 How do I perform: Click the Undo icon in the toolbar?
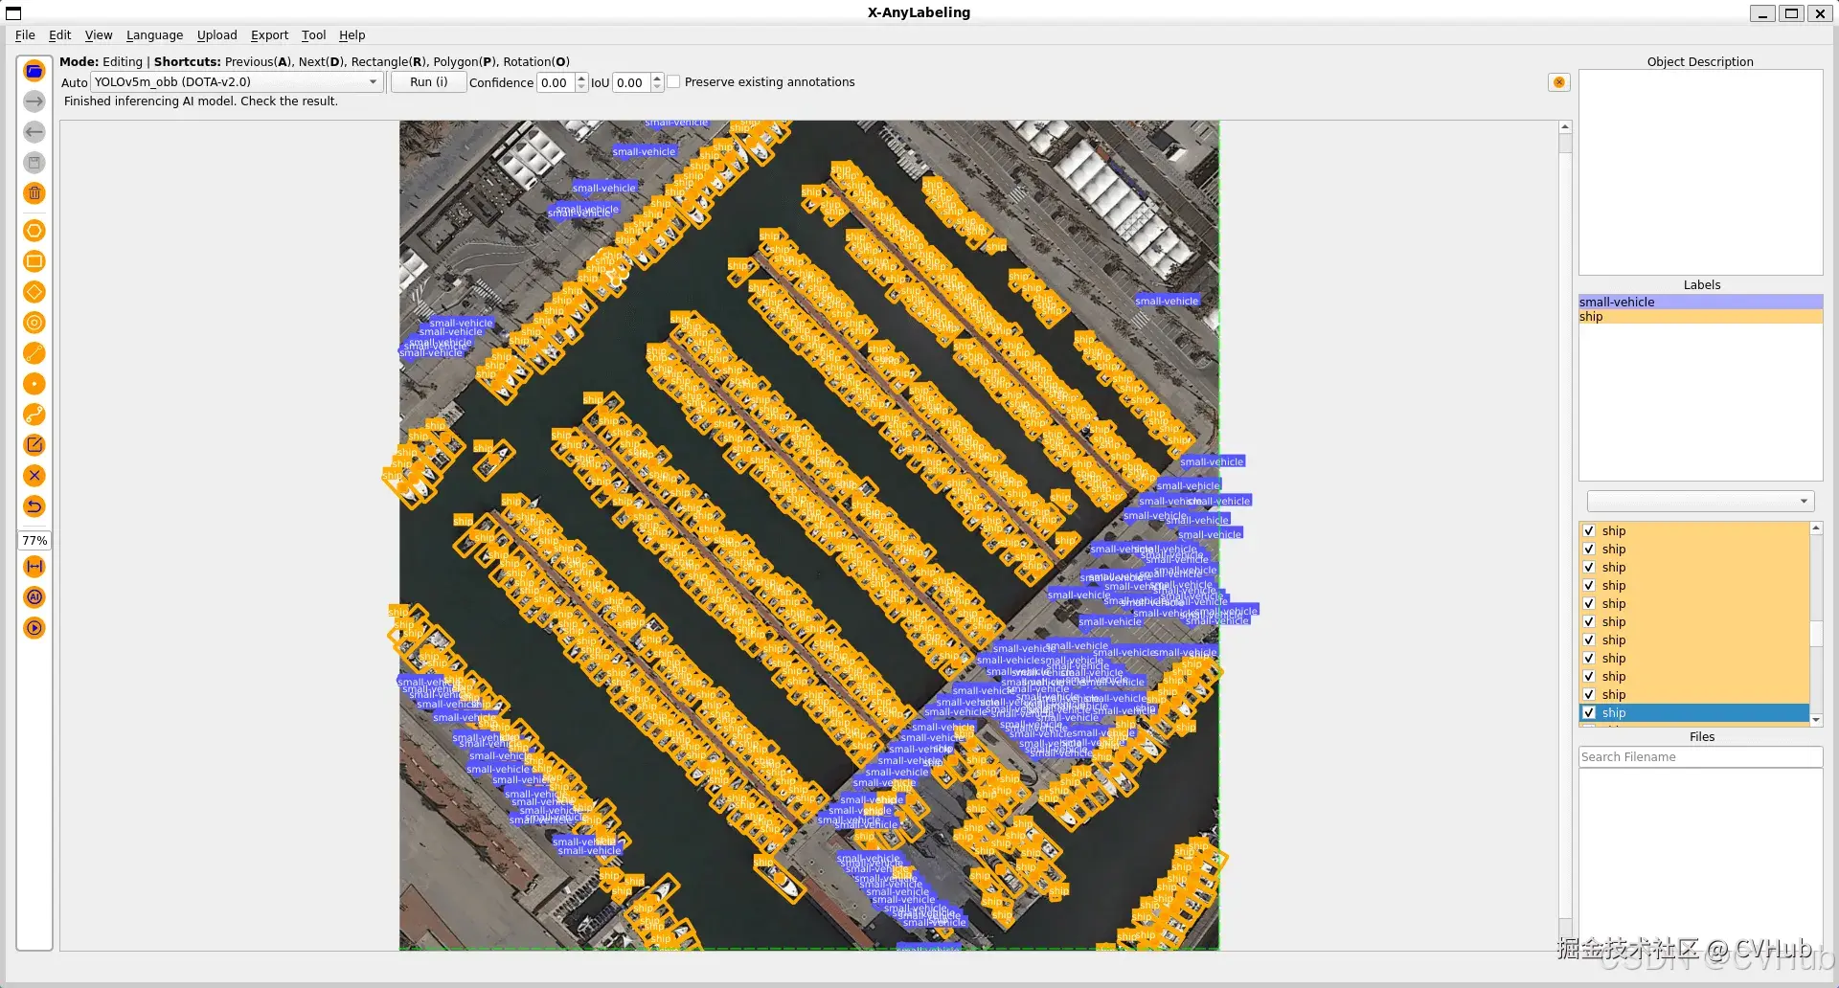[x=34, y=506]
